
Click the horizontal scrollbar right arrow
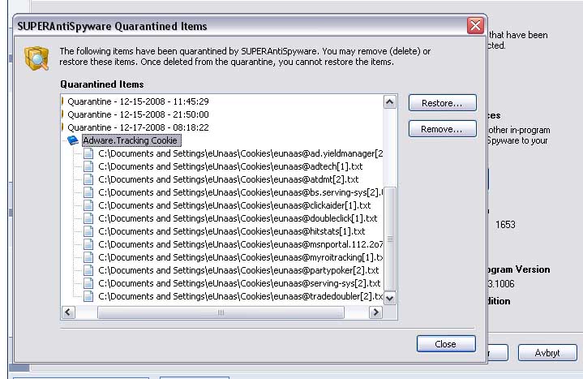[x=375, y=312]
